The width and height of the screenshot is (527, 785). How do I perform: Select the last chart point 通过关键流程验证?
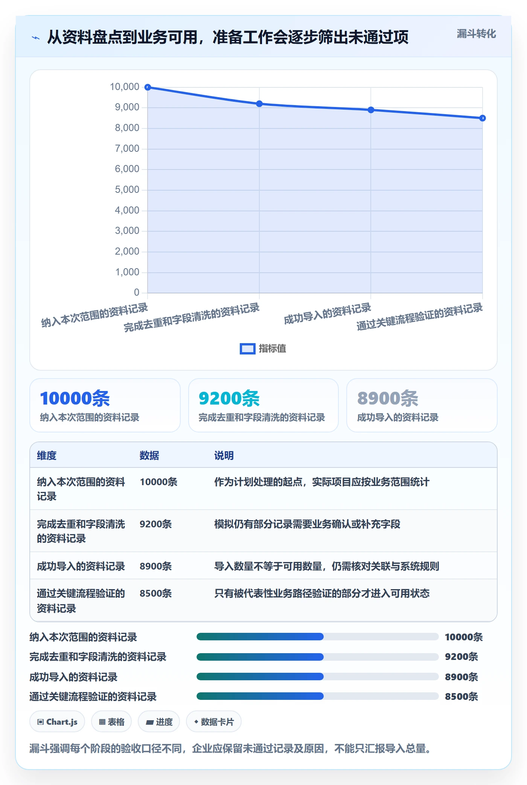click(482, 118)
